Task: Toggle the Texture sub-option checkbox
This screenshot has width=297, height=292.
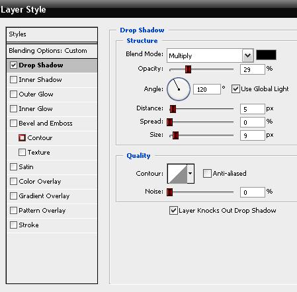Action: (x=22, y=153)
